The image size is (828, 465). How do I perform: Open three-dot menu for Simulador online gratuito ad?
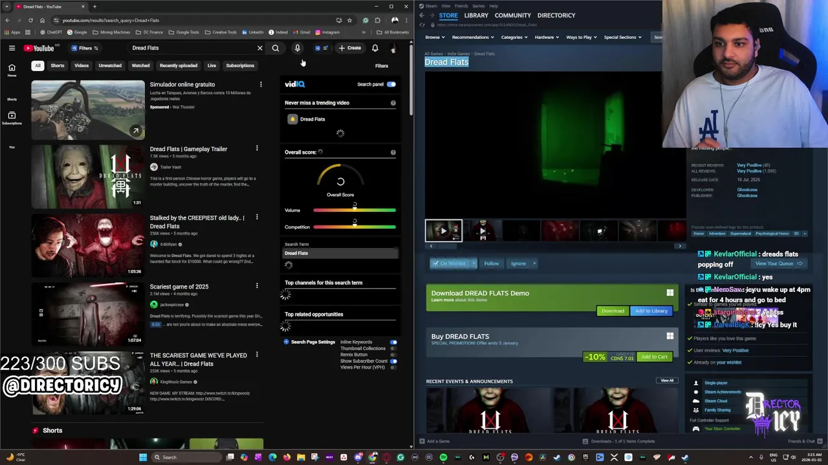(x=261, y=84)
